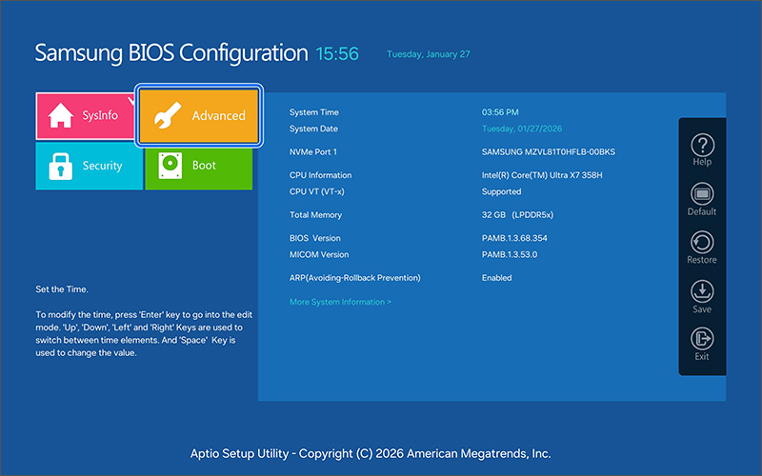762x476 pixels.
Task: Click the Restore icon in sidebar
Action: point(702,242)
